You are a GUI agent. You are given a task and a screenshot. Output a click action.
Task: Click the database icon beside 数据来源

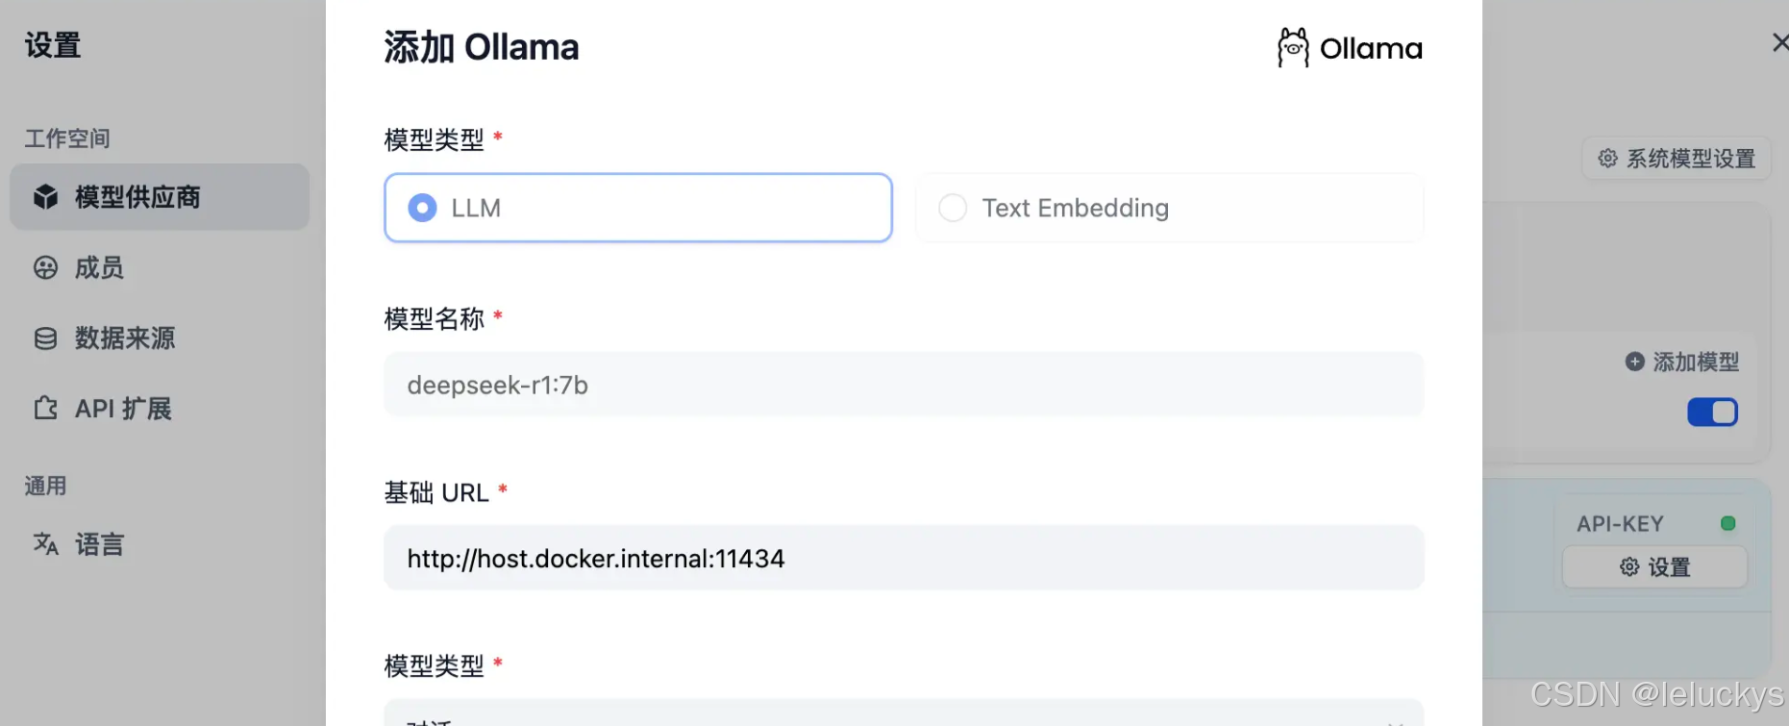pos(45,338)
